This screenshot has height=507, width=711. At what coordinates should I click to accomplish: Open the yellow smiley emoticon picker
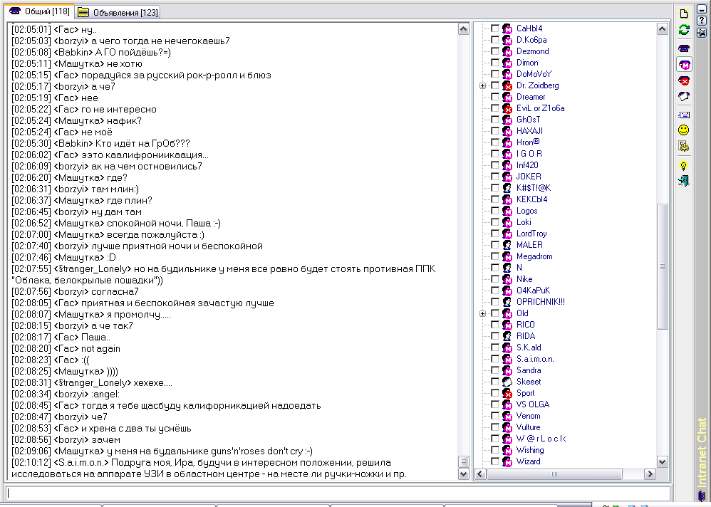[x=683, y=130]
